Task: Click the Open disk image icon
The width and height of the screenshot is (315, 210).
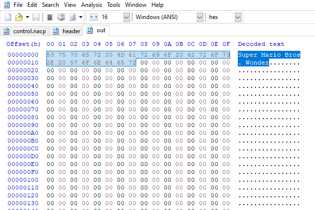Action: (x=72, y=17)
